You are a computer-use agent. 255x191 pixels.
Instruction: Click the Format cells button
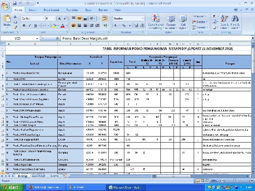coord(199,27)
